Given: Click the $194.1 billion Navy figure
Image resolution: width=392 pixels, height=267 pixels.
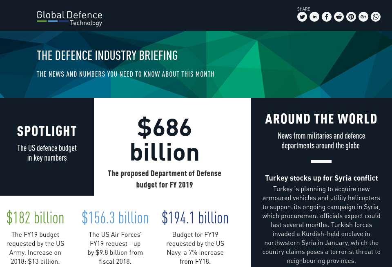Looking at the screenshot, I should (x=195, y=218).
